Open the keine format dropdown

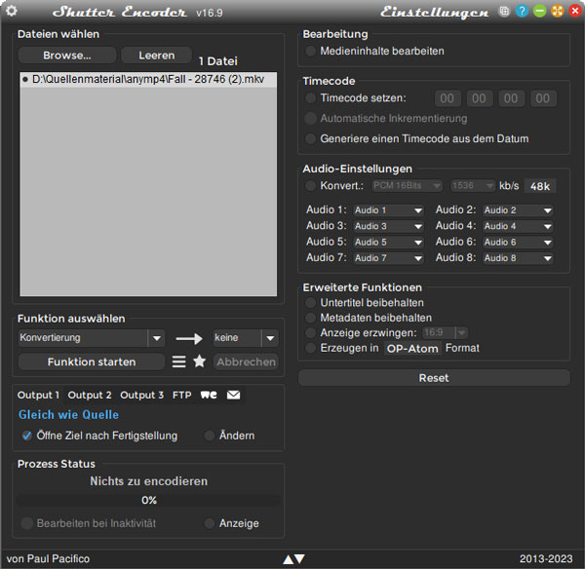click(x=246, y=338)
